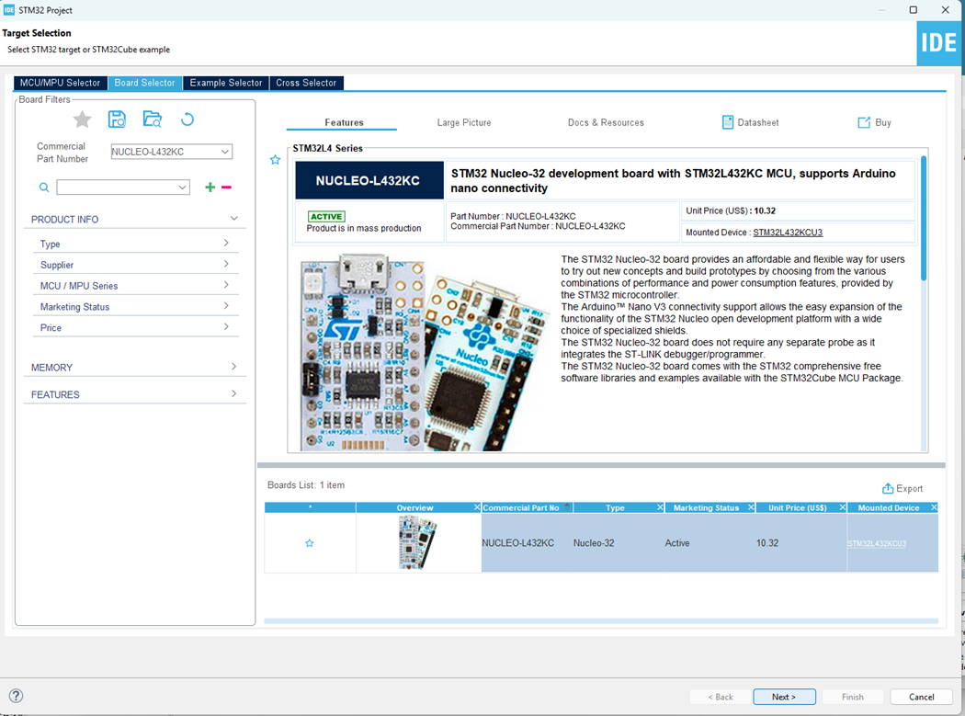Screen dimensions: 965x716
Task: Add a filter with the green plus
Action: point(210,188)
